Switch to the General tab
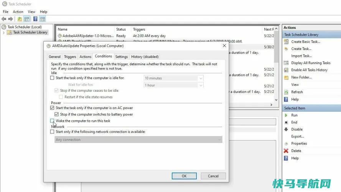This screenshot has width=341, height=192. 54,57
